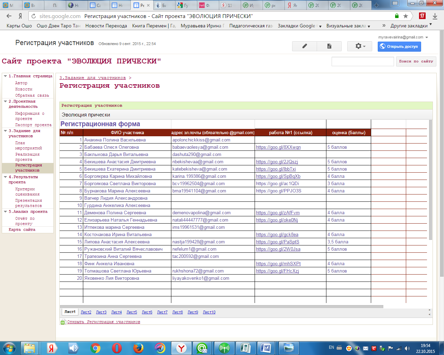The width and height of the screenshot is (444, 355).
Task: Click the red extension icon in the toolbar
Action: (x=422, y=16)
